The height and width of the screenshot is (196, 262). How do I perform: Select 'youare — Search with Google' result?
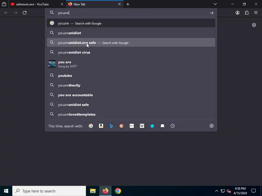pos(131,23)
